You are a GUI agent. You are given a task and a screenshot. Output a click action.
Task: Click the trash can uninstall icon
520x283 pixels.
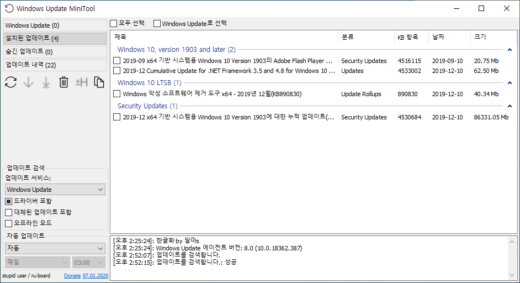[x=63, y=82]
